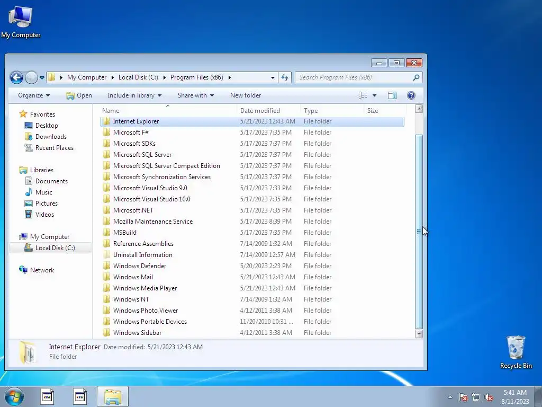542x407 pixels.
Task: Click the change view icon
Action: click(x=363, y=95)
